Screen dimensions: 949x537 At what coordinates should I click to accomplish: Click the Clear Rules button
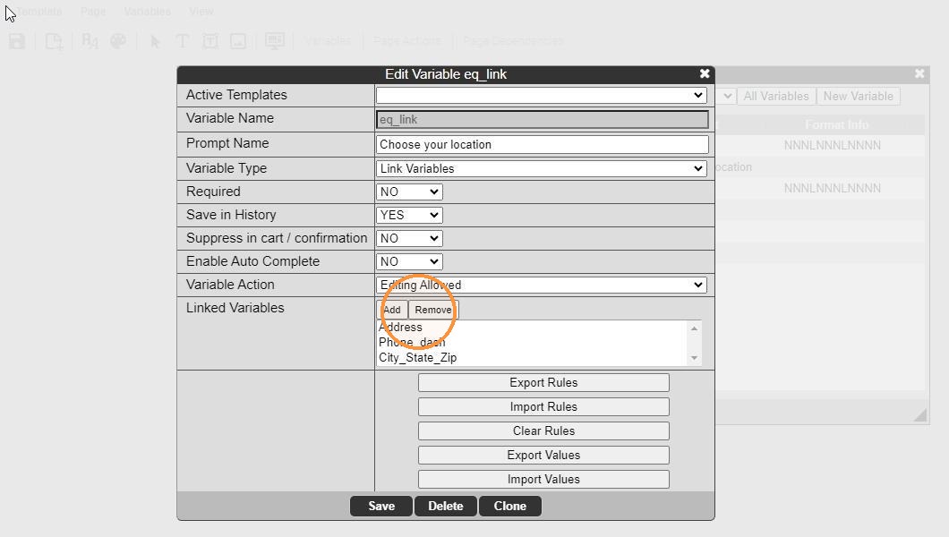[543, 431]
